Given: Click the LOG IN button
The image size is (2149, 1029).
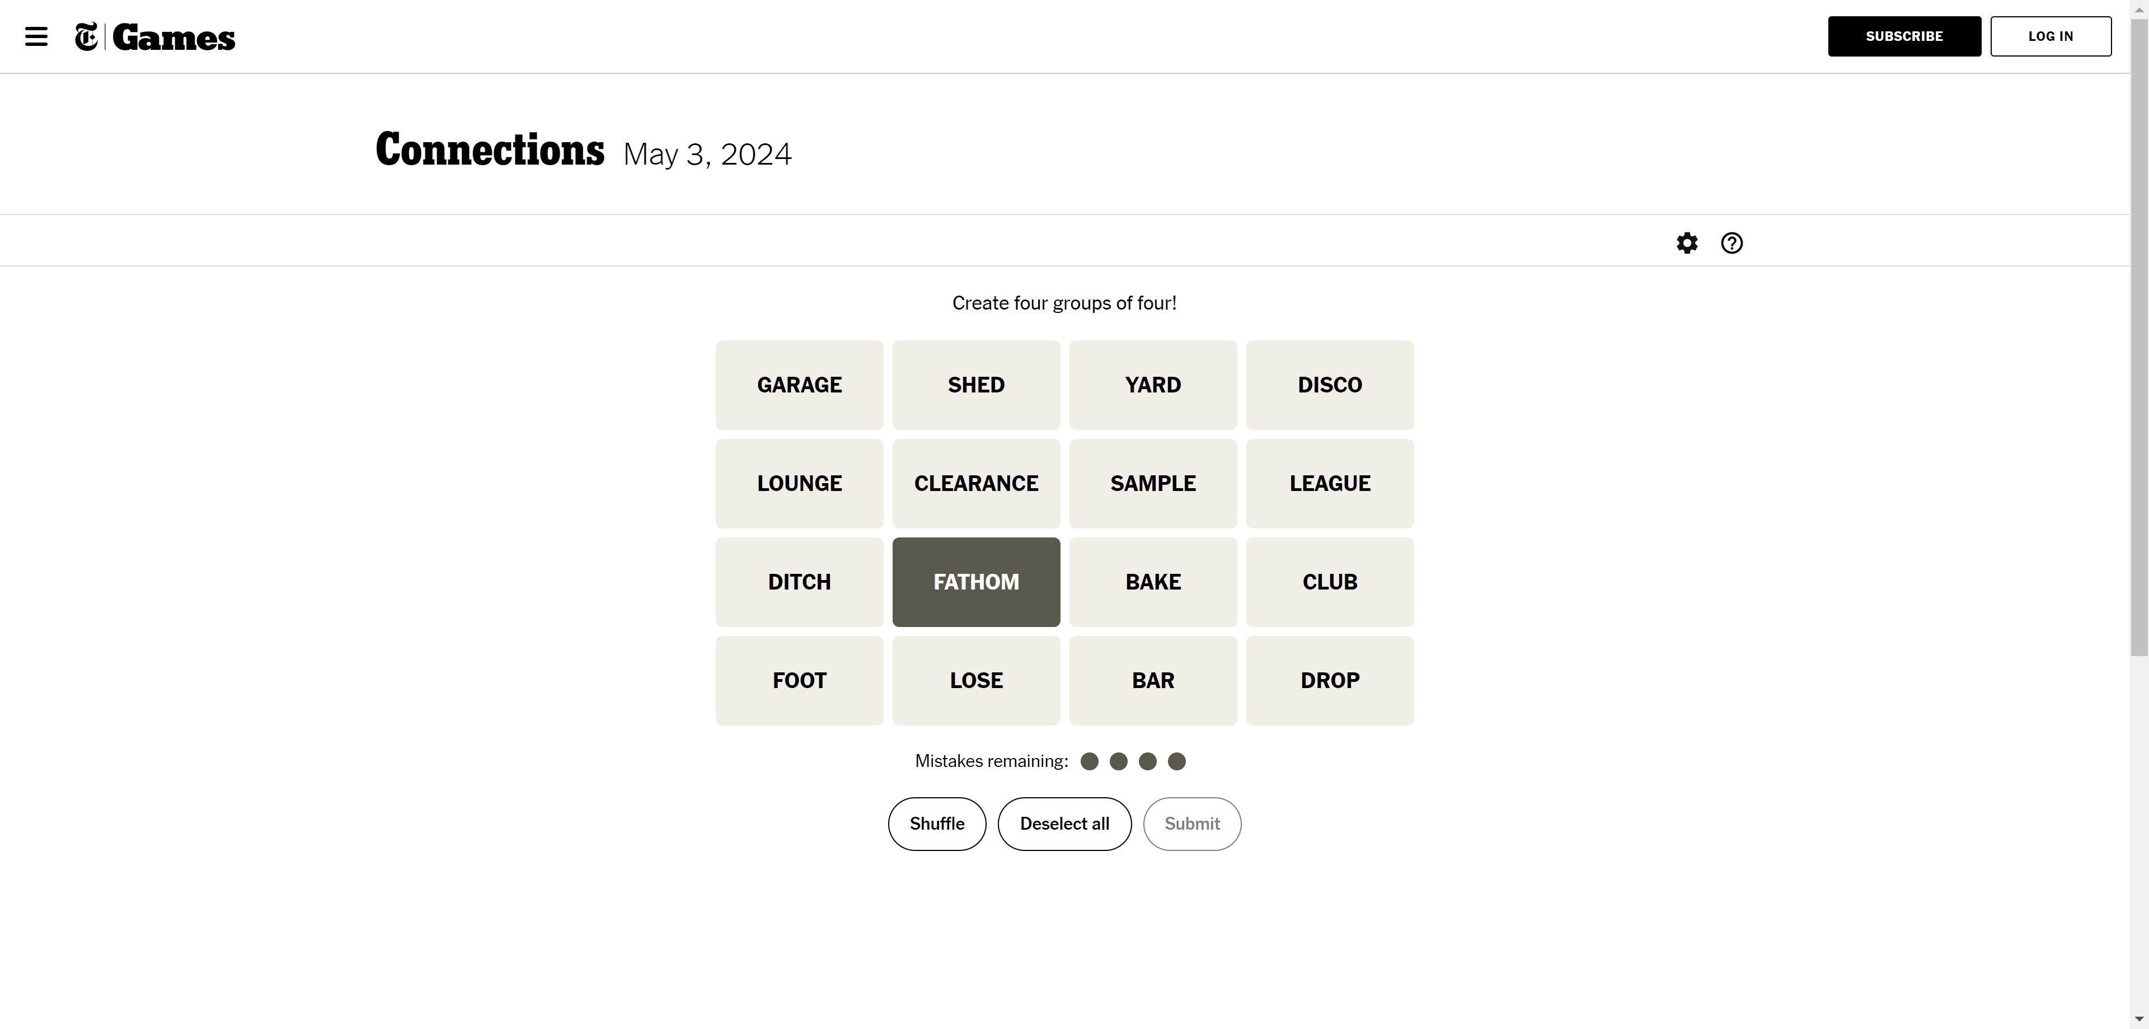Looking at the screenshot, I should 2051,36.
